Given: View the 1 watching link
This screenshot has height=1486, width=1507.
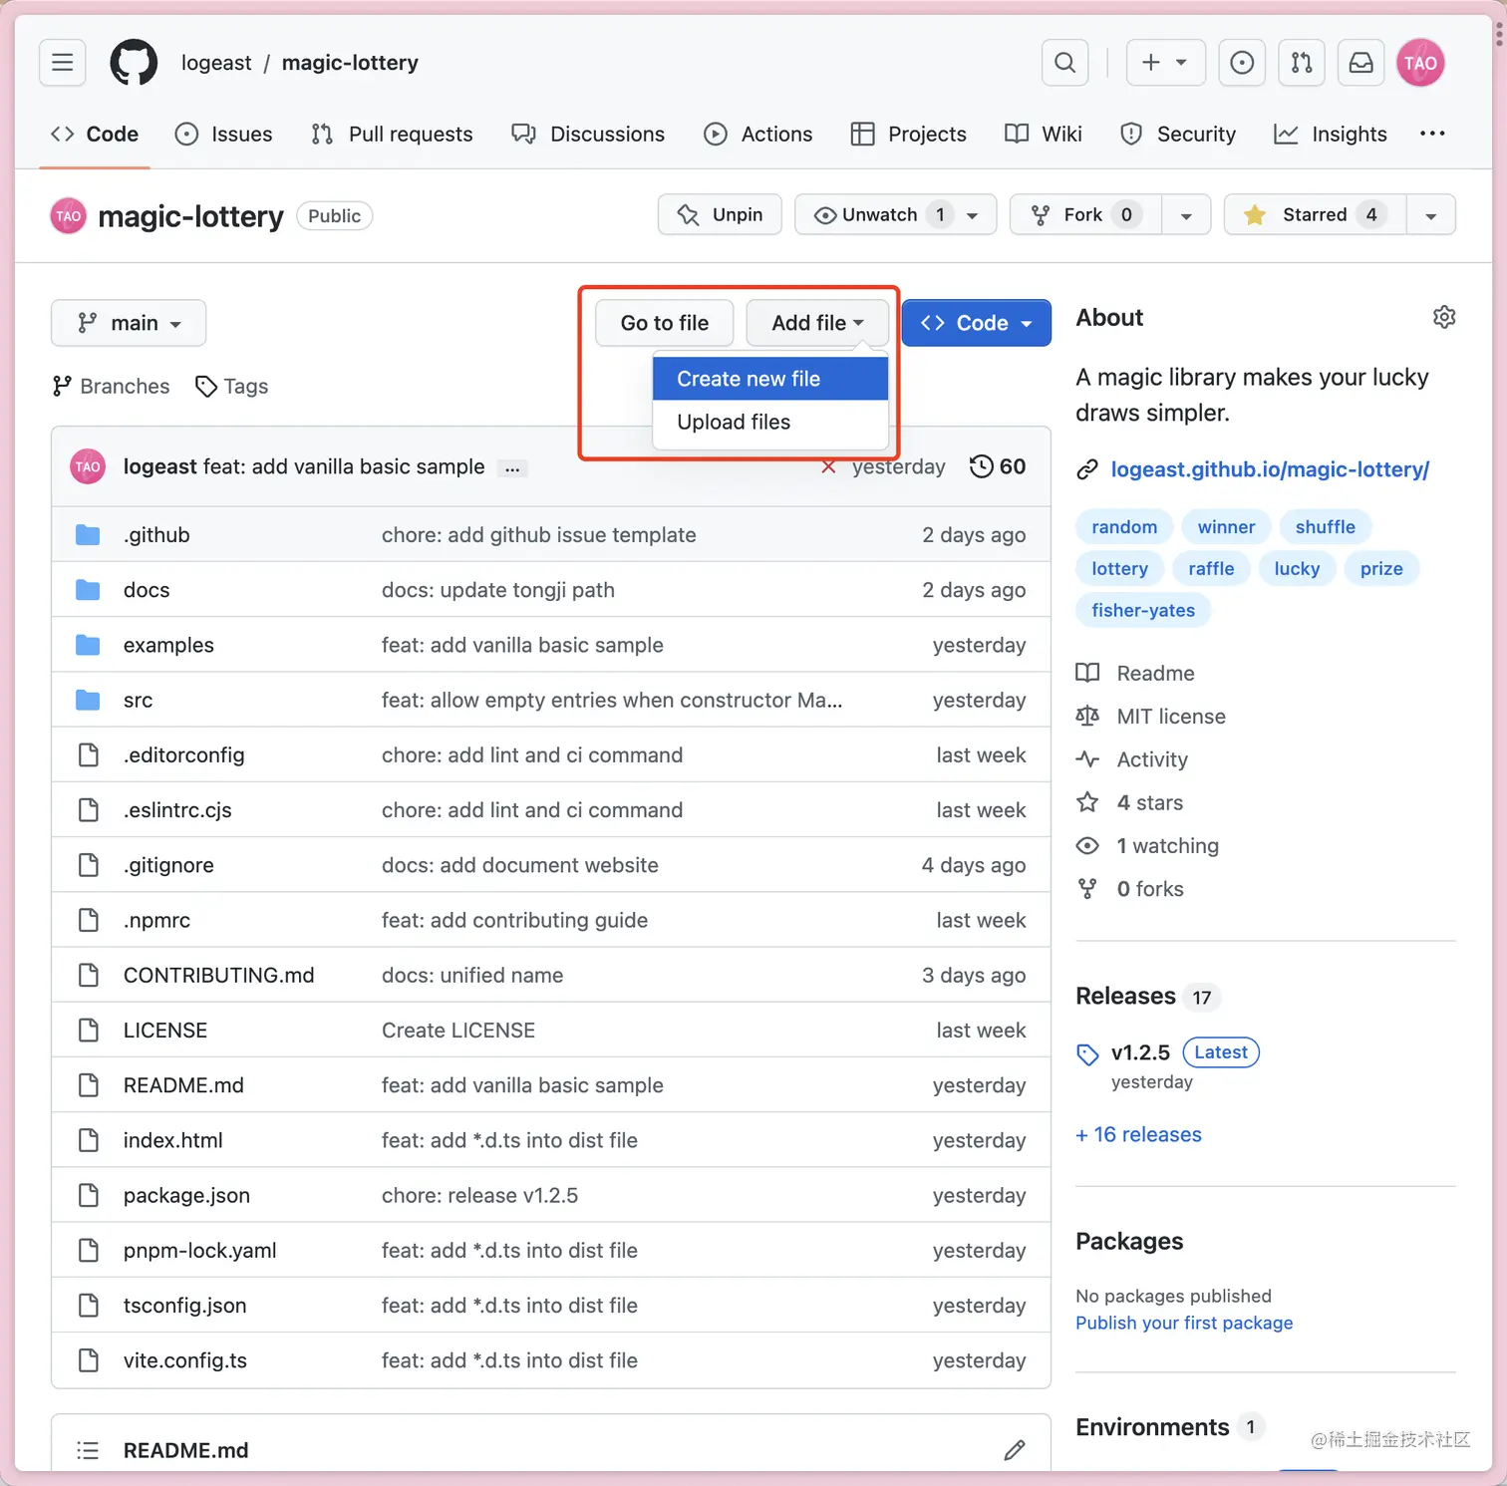Looking at the screenshot, I should pyautogui.click(x=1147, y=846).
